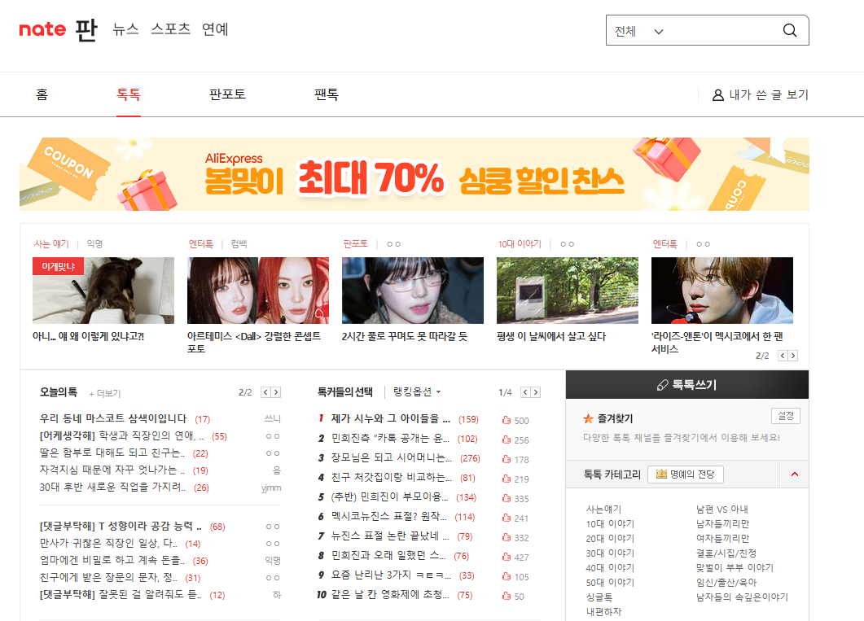The image size is (864, 621).
Task: Go to next featured carousel page
Action: 793,356
